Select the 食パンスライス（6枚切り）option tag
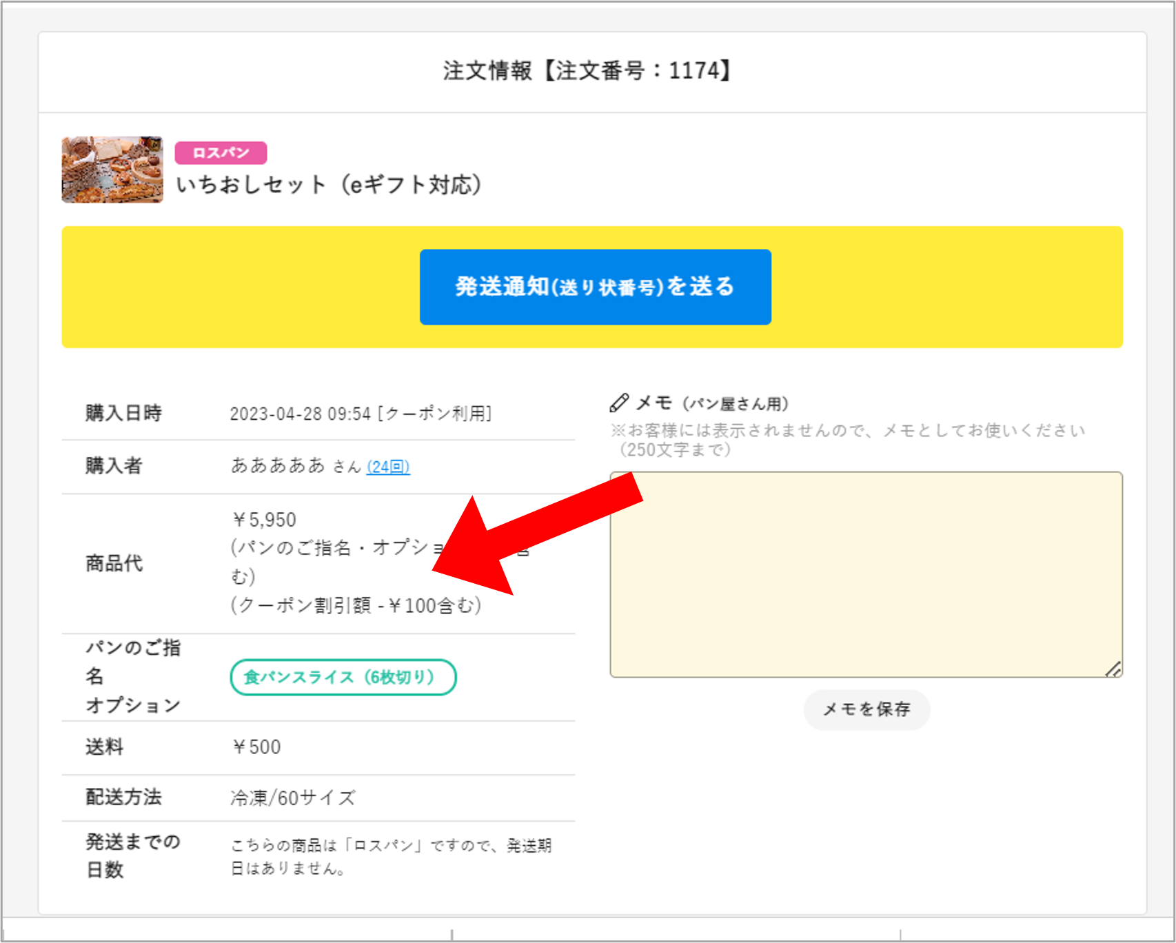Screen dimensions: 1176x943 (343, 677)
